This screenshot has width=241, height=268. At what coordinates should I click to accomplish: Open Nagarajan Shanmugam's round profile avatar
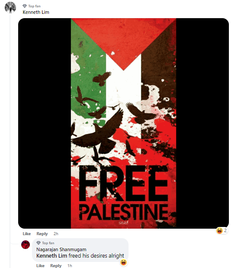(x=26, y=245)
